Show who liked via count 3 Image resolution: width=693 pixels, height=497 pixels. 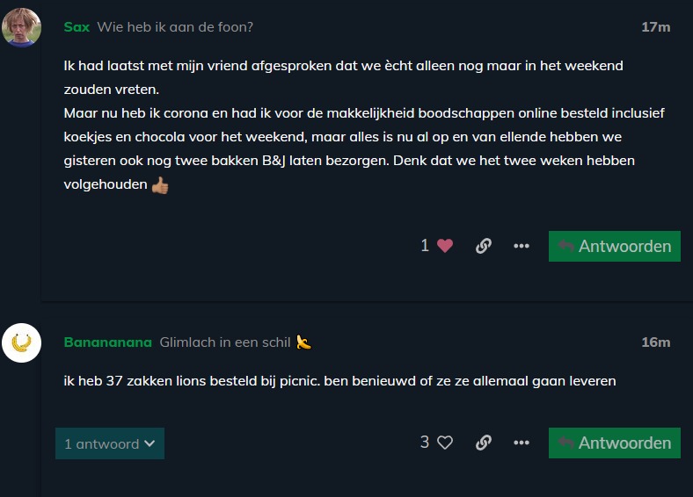[425, 443]
